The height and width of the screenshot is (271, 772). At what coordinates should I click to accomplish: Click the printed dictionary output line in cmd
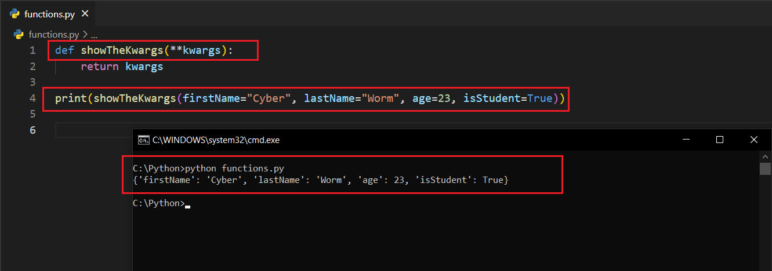point(320,181)
